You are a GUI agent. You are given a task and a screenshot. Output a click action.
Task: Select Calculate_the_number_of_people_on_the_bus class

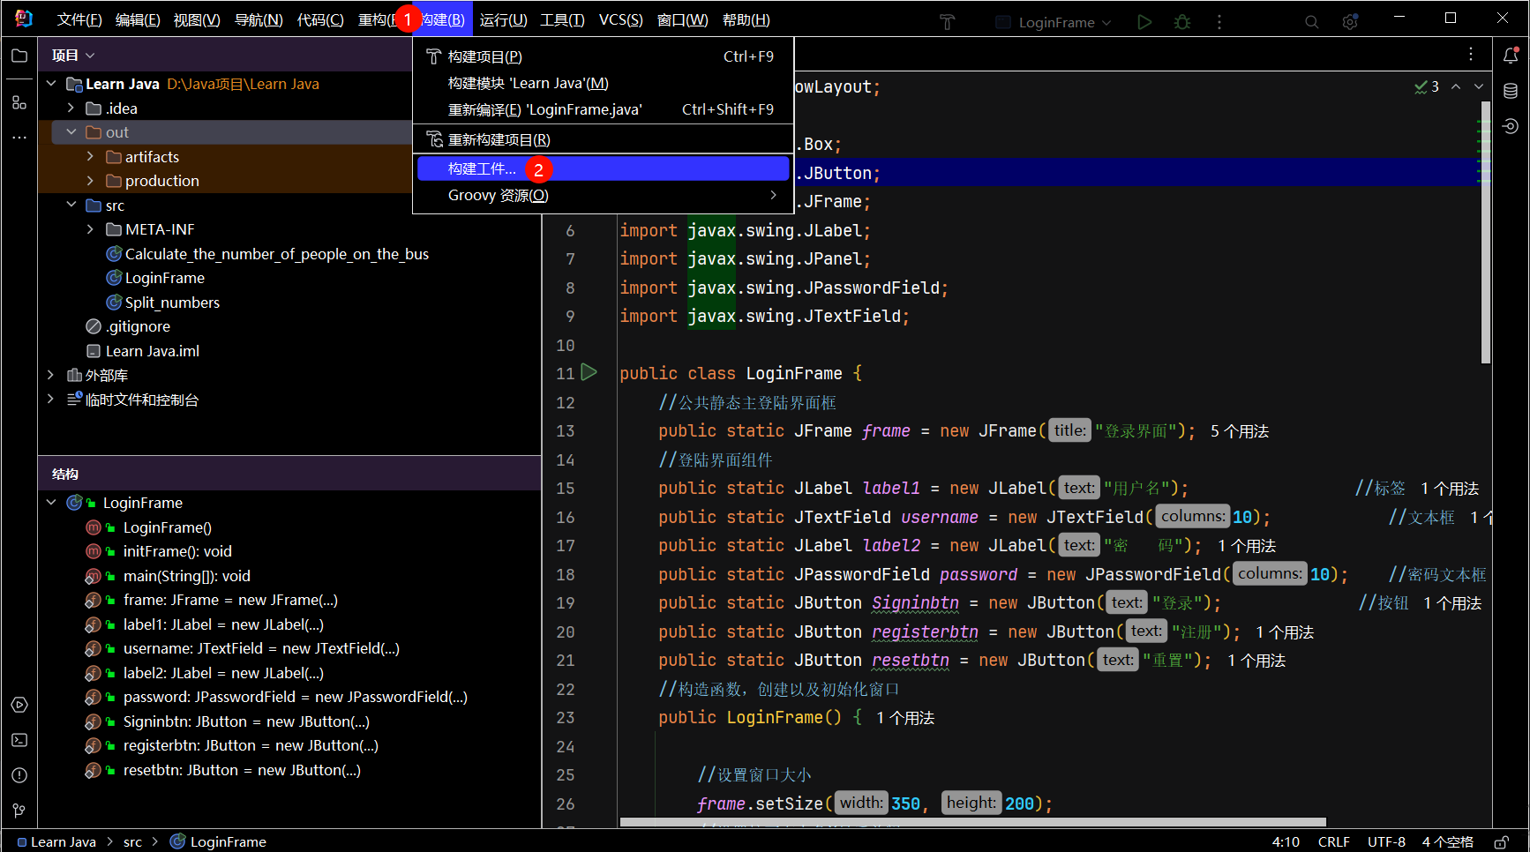point(277,254)
